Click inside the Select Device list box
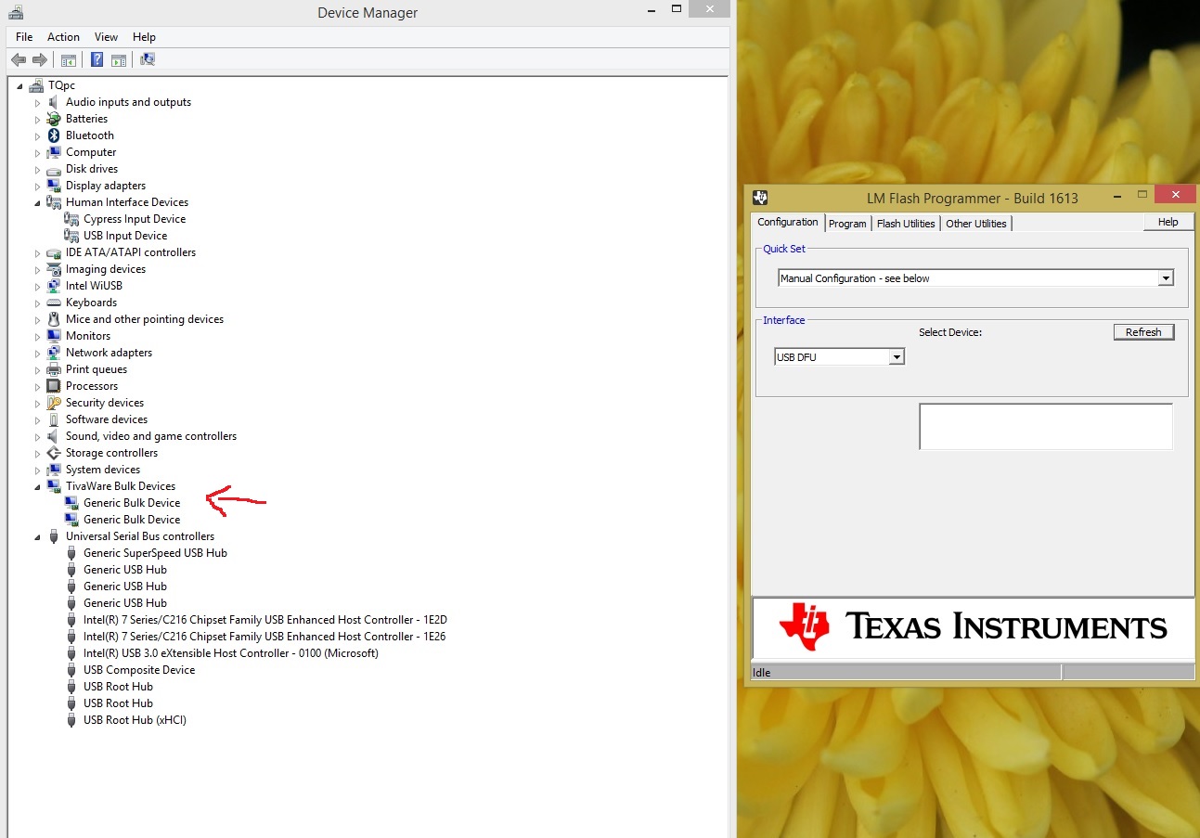 click(1046, 427)
